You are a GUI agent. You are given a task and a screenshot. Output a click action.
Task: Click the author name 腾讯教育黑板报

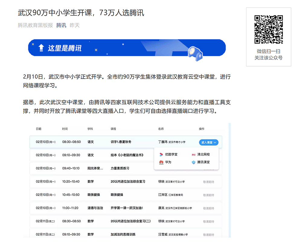[x=35, y=25]
